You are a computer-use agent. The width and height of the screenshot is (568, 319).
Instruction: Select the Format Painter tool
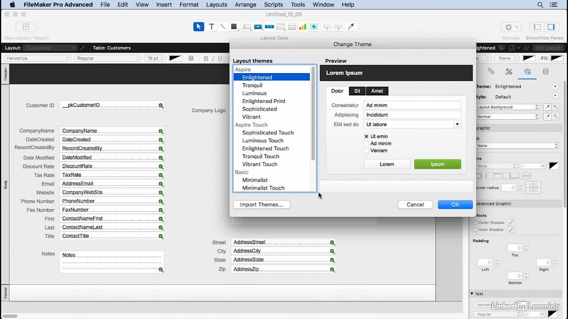click(351, 27)
